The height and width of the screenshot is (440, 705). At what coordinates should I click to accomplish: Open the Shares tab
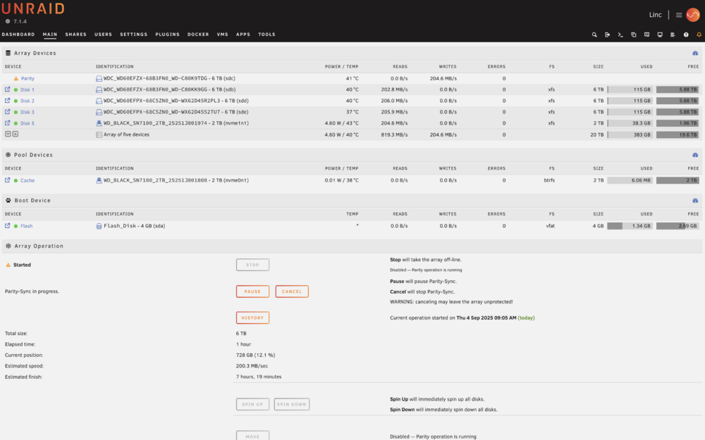click(x=75, y=34)
